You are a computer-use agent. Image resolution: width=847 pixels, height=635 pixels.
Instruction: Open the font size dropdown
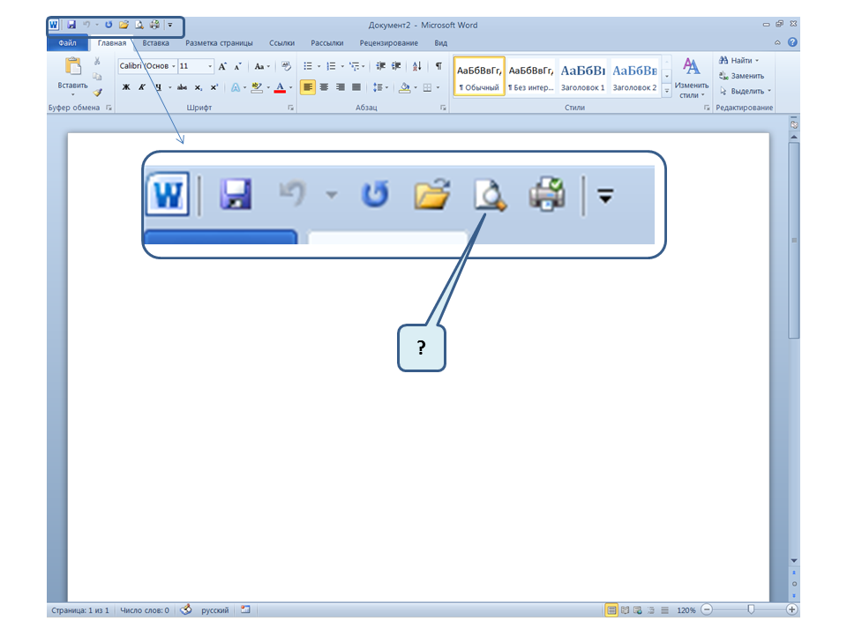tap(210, 66)
